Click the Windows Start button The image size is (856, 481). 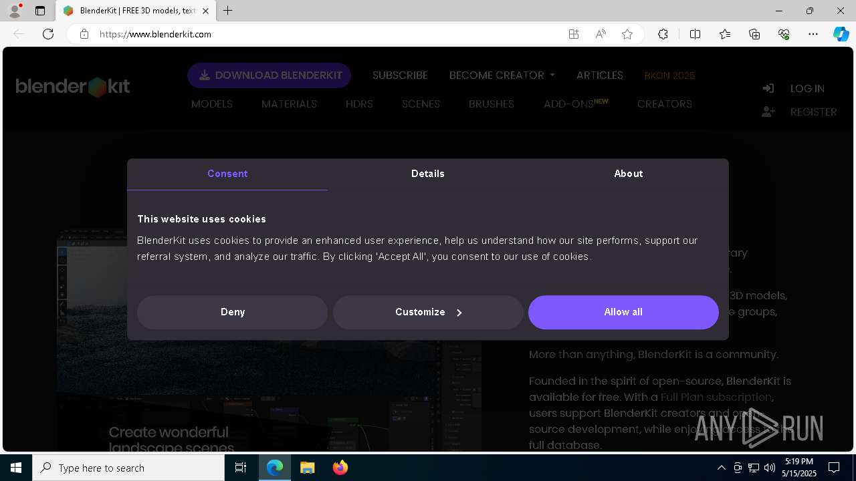pos(16,468)
